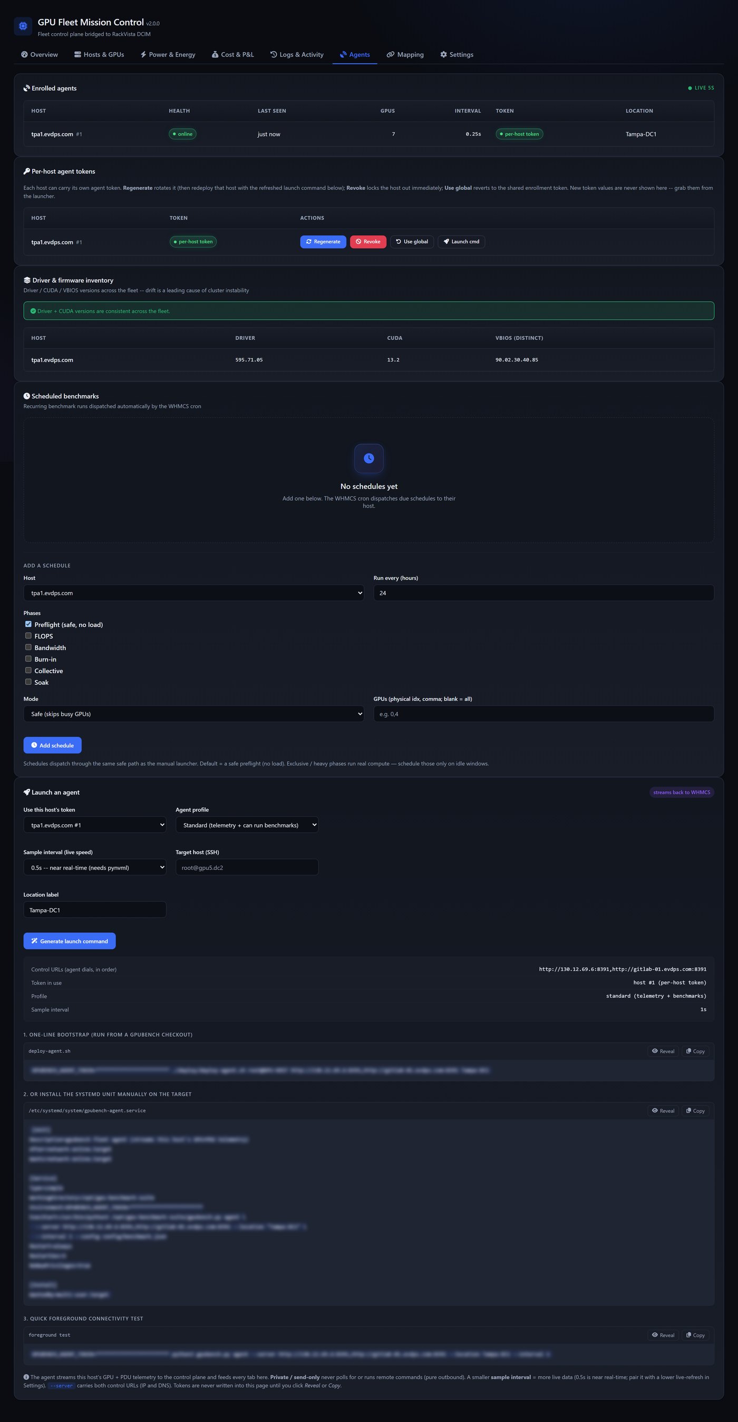738x1422 pixels.
Task: Open the Overview tab
Action: click(x=40, y=55)
